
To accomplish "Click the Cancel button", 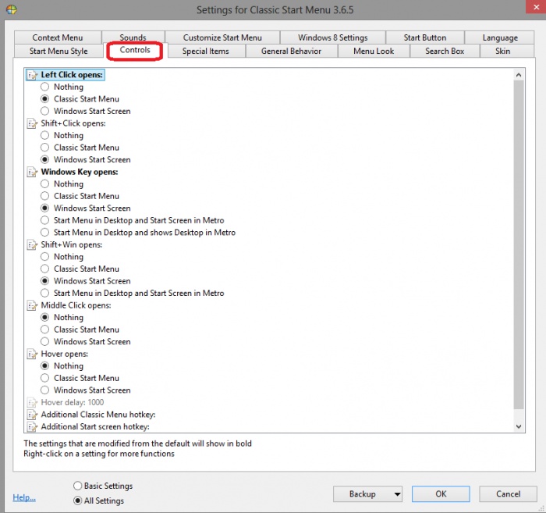I will [508, 494].
